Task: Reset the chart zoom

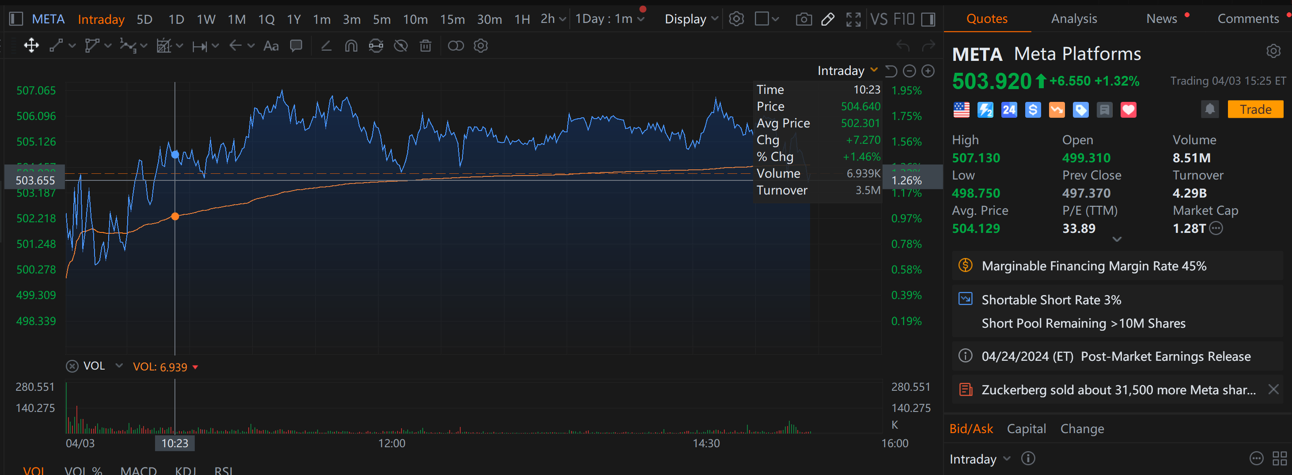Action: click(x=891, y=71)
